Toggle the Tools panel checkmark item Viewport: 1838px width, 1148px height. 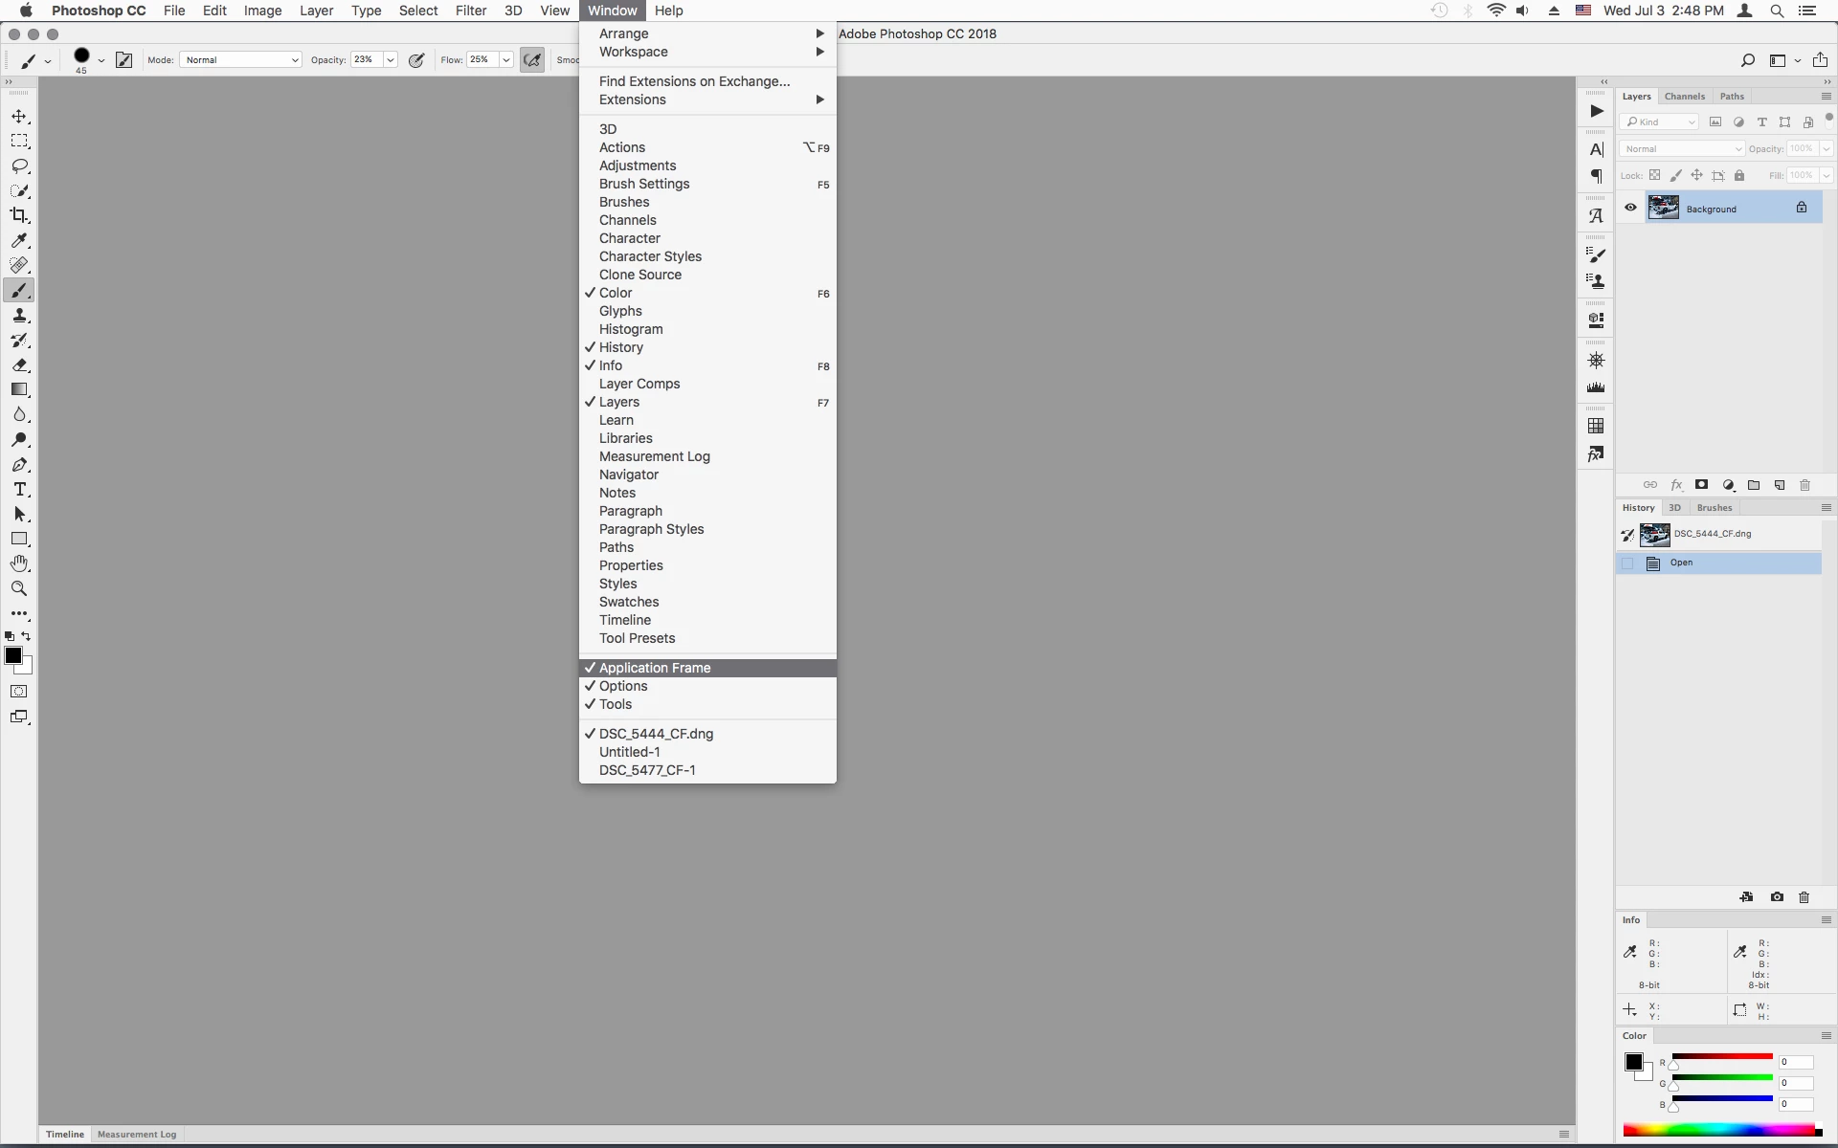coord(616,704)
